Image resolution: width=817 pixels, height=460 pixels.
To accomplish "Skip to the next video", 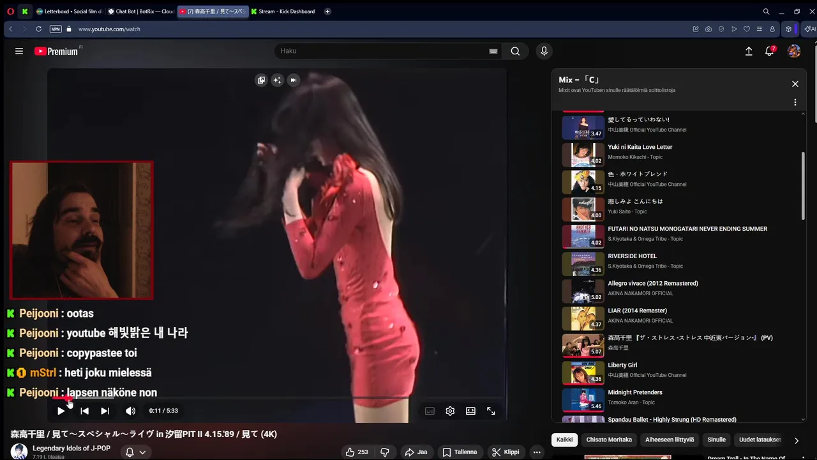I will (105, 411).
